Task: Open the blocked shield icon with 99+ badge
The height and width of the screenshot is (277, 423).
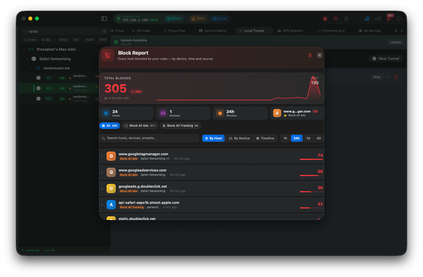Action: 389,19
